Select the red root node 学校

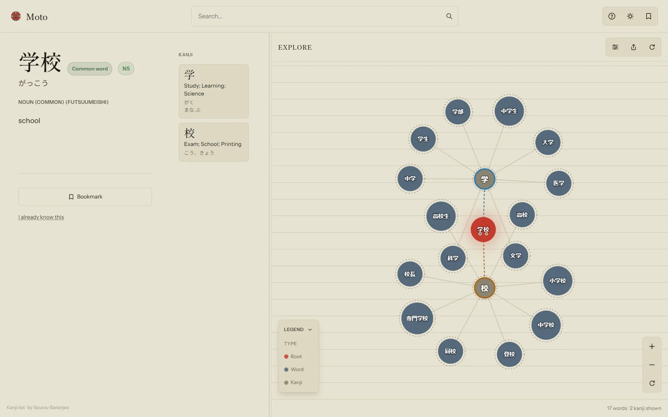[x=483, y=229]
